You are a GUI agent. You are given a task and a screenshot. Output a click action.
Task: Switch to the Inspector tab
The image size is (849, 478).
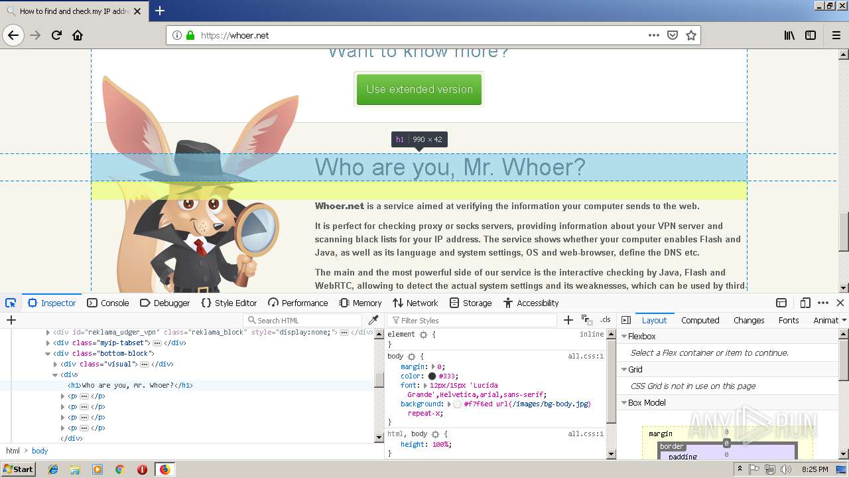pyautogui.click(x=52, y=303)
